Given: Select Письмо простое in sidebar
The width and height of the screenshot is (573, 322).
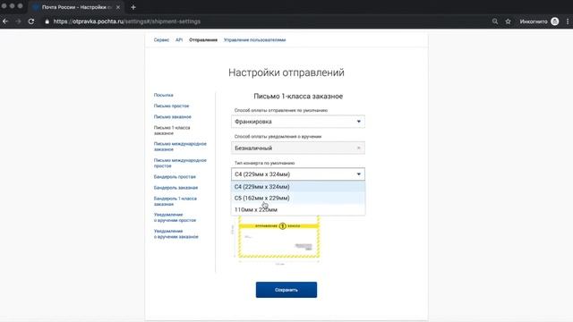Looking at the screenshot, I should click(171, 106).
